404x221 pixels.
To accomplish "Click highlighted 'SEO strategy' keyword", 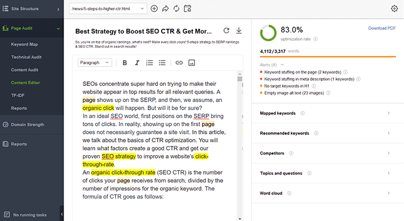I will click(118, 156).
